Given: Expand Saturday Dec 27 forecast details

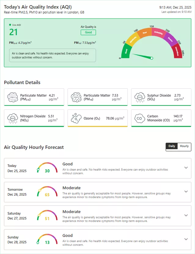Looking at the screenshot, I should pyautogui.click(x=186, y=215).
